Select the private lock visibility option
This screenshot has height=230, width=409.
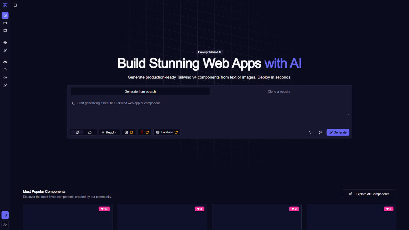pyautogui.click(x=90, y=132)
